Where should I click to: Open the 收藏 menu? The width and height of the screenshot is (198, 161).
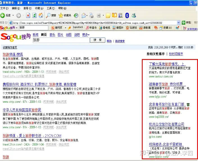point(39,8)
